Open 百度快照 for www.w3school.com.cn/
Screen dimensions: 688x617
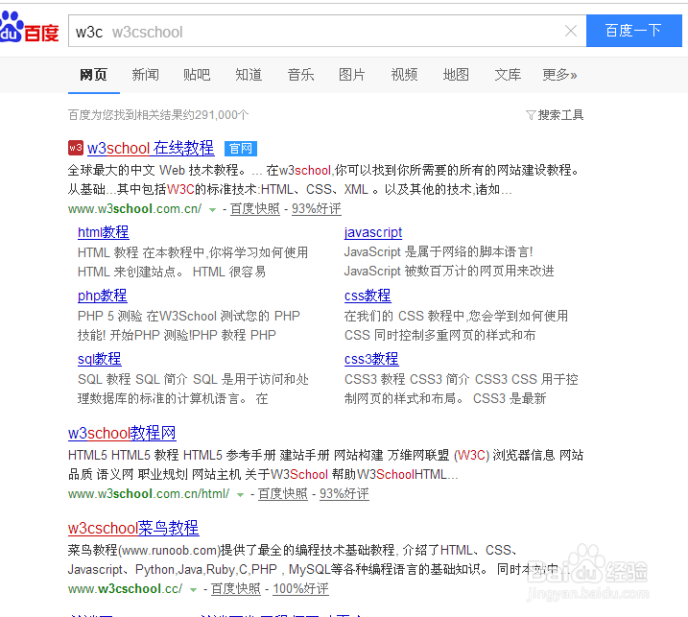tap(255, 209)
